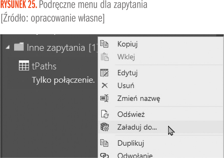The image size is (224, 158).
Task: Click the Kopiuj copy icon
Action: [x=104, y=44]
